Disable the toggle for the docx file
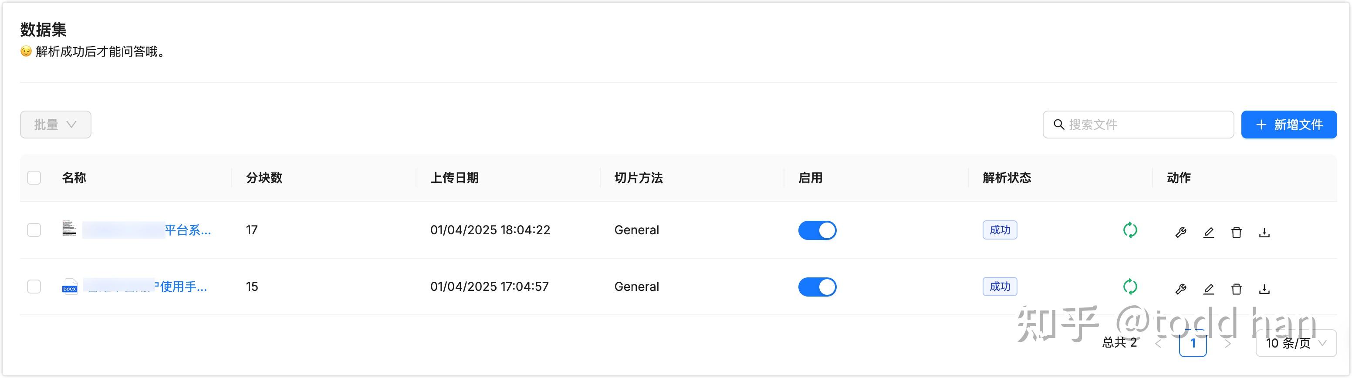This screenshot has width=1352, height=378. point(817,287)
